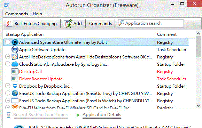Viewport: 202px width, 128px height.
Task: Click the Driver Booster Update entry icon
Action: pos(15,79)
